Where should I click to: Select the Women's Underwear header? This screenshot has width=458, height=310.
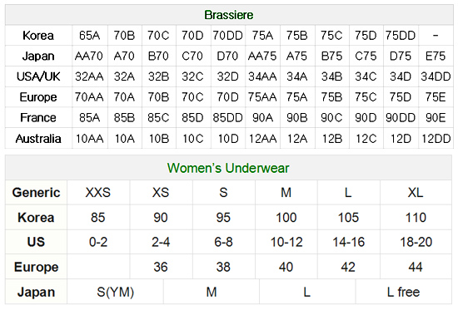[x=228, y=168]
